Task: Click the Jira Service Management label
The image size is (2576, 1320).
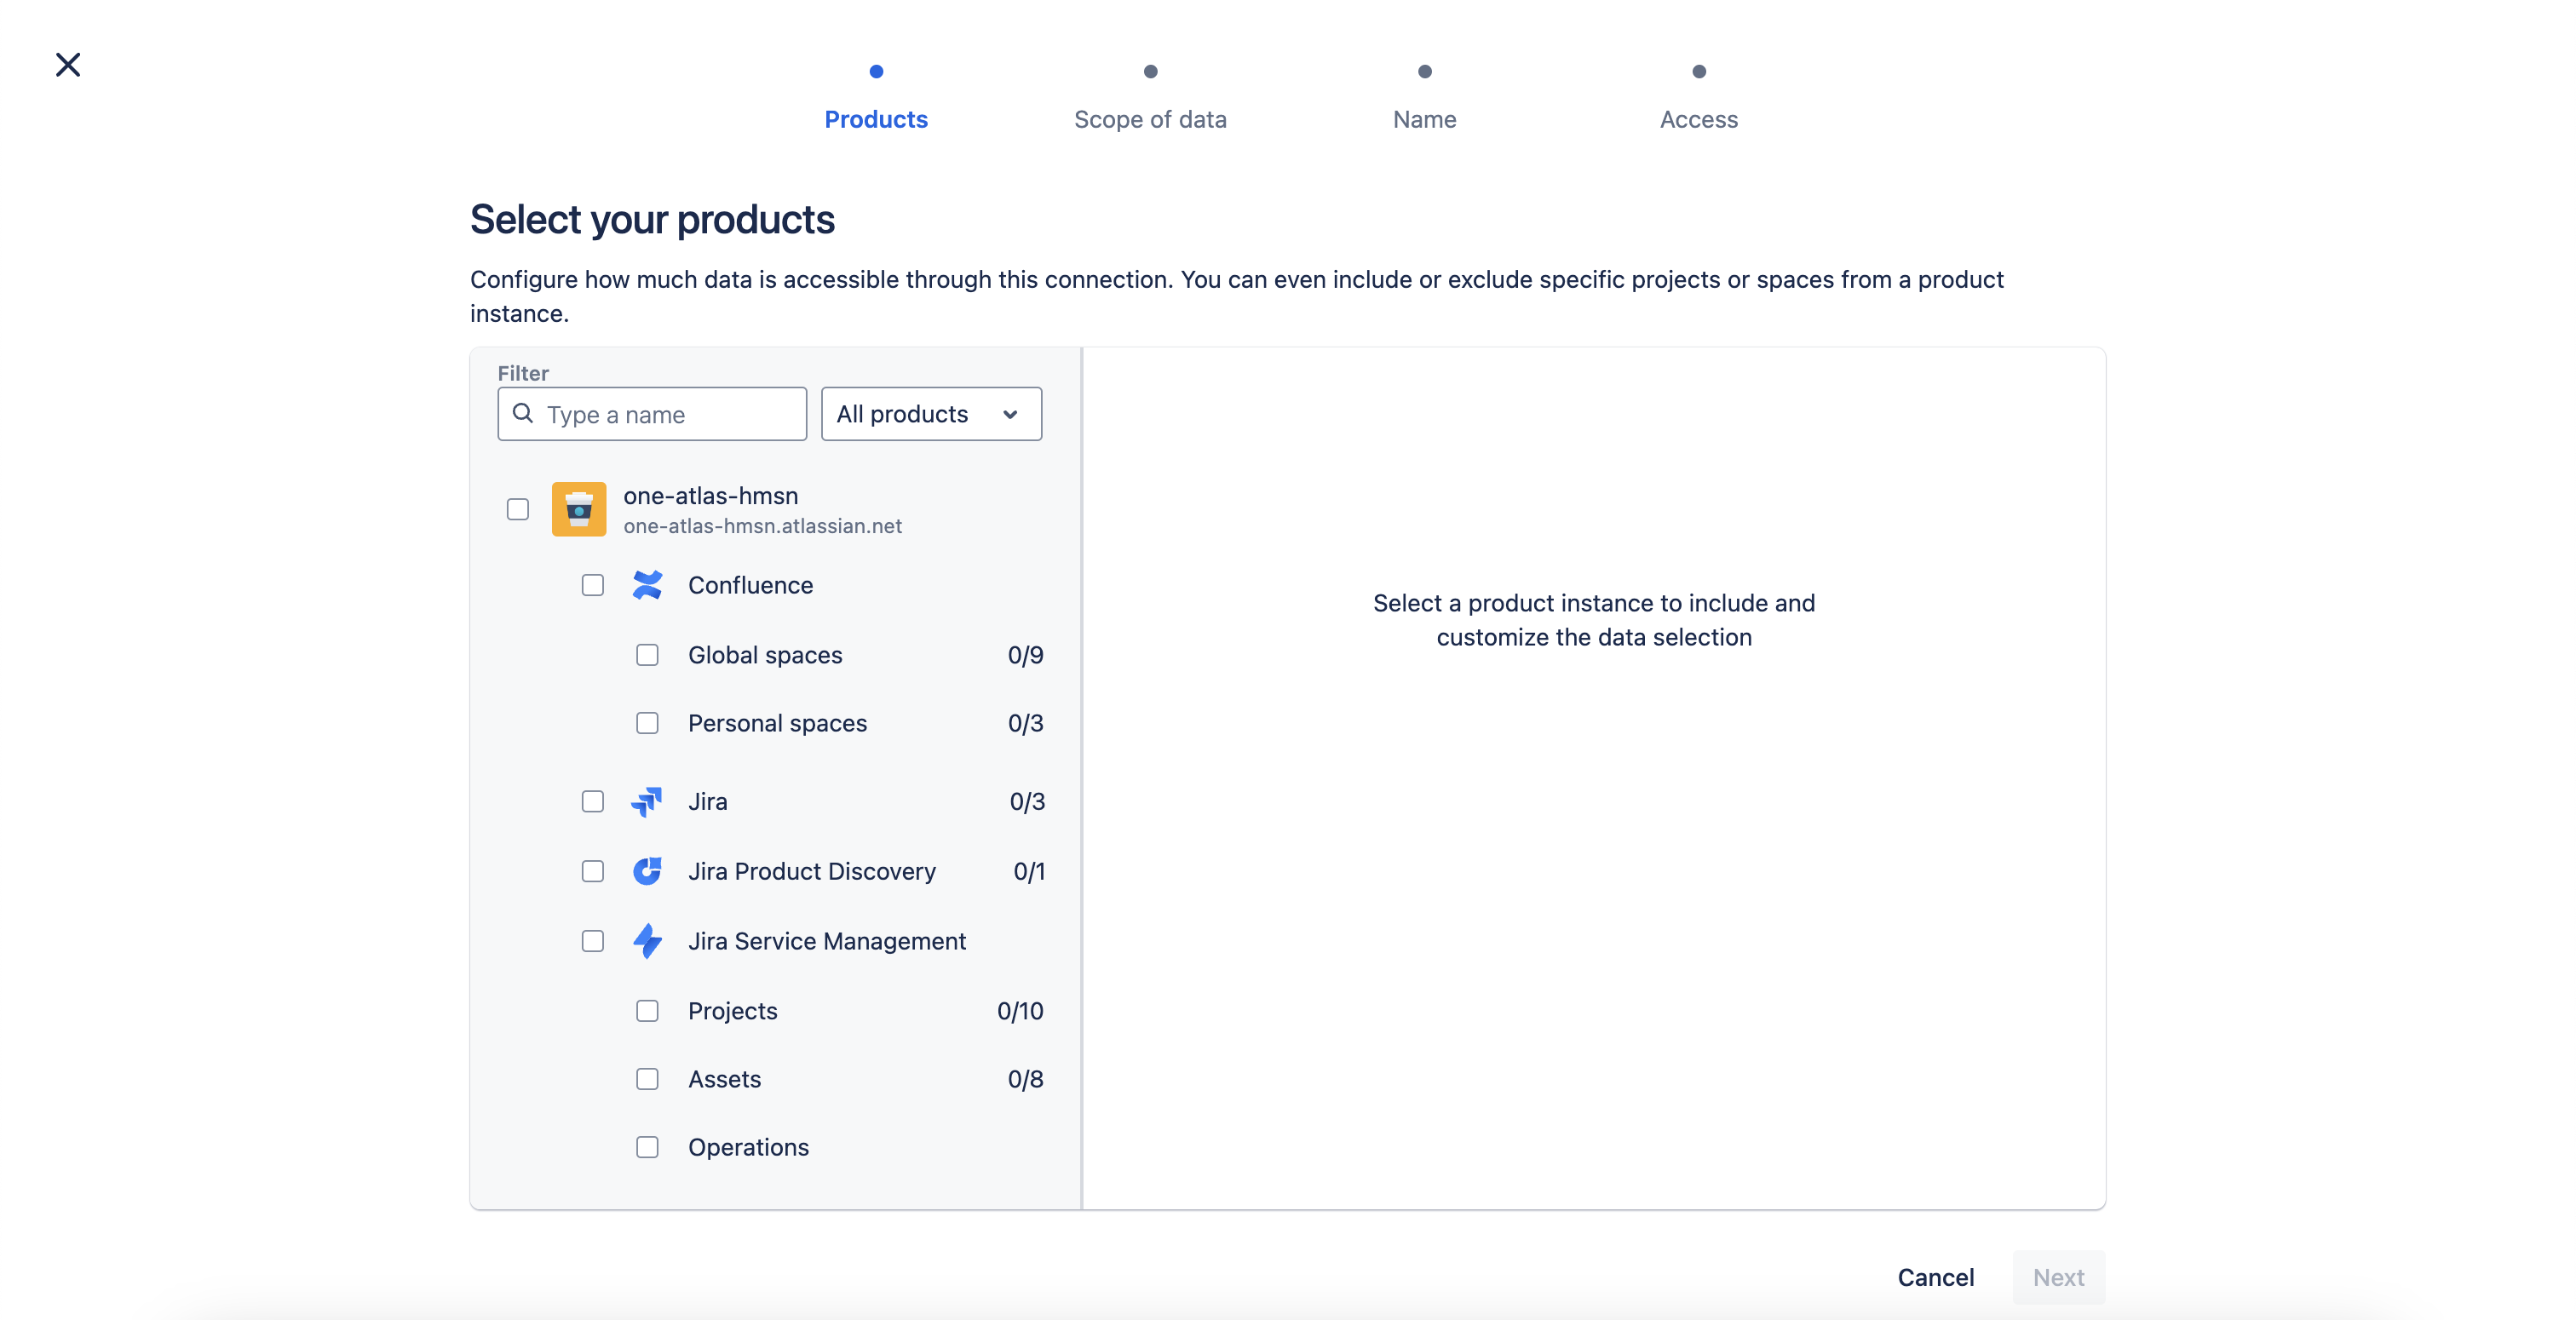Action: point(827,941)
